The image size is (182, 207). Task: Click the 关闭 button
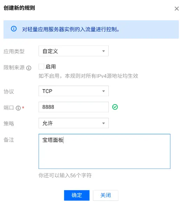pos(106,195)
